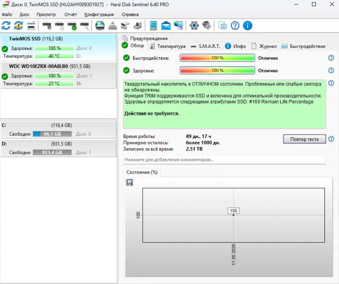Click the save chart floppy disk icon
This screenshot has width=339, height=284.
130,183
